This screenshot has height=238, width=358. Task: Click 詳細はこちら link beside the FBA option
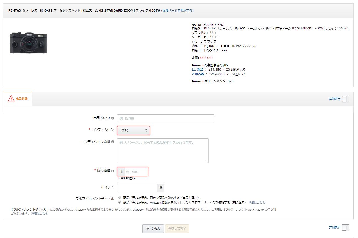click(x=257, y=203)
